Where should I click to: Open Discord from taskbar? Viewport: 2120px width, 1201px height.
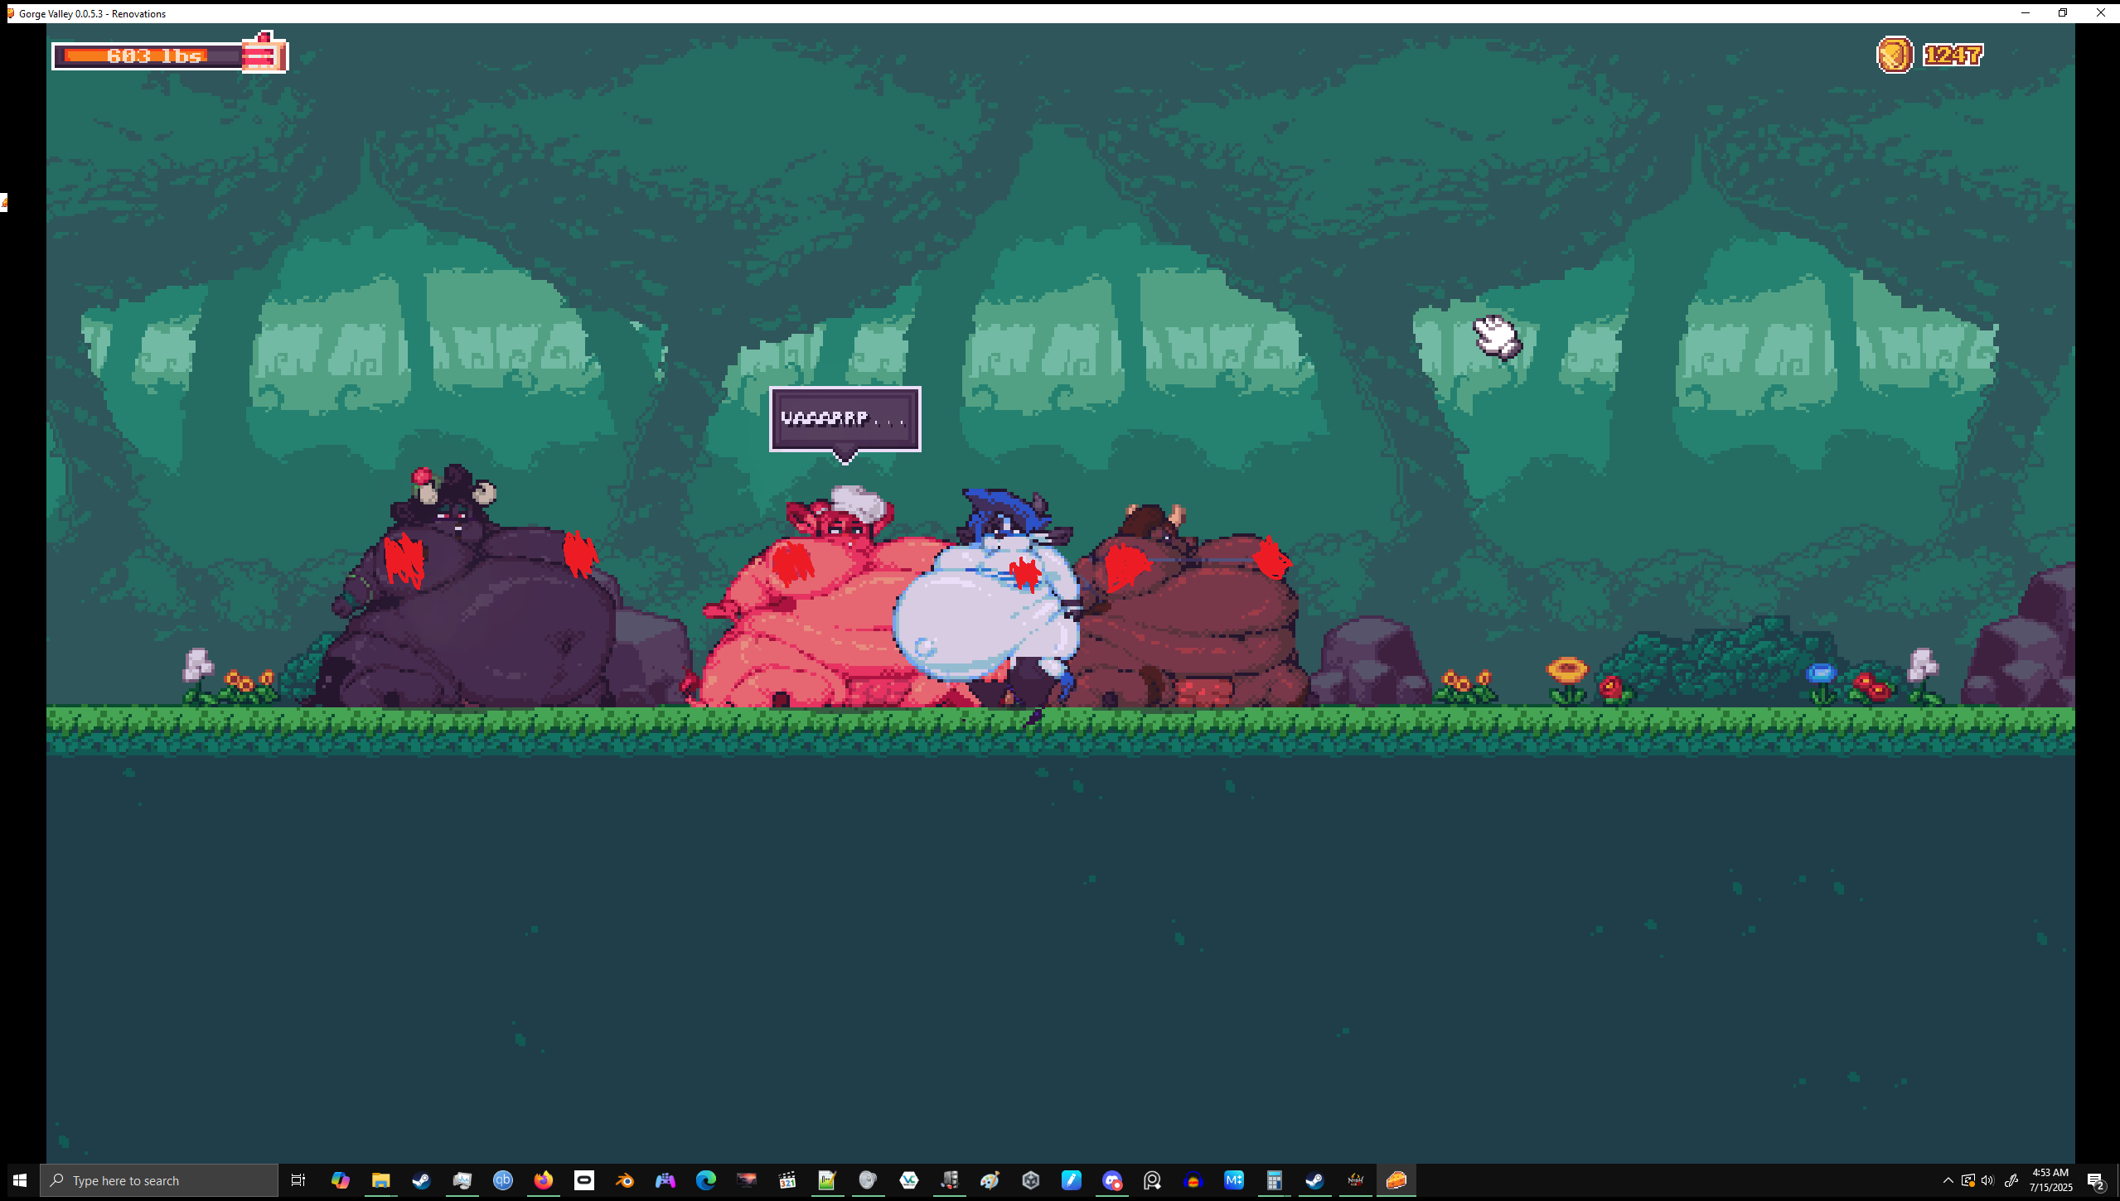click(x=1112, y=1180)
